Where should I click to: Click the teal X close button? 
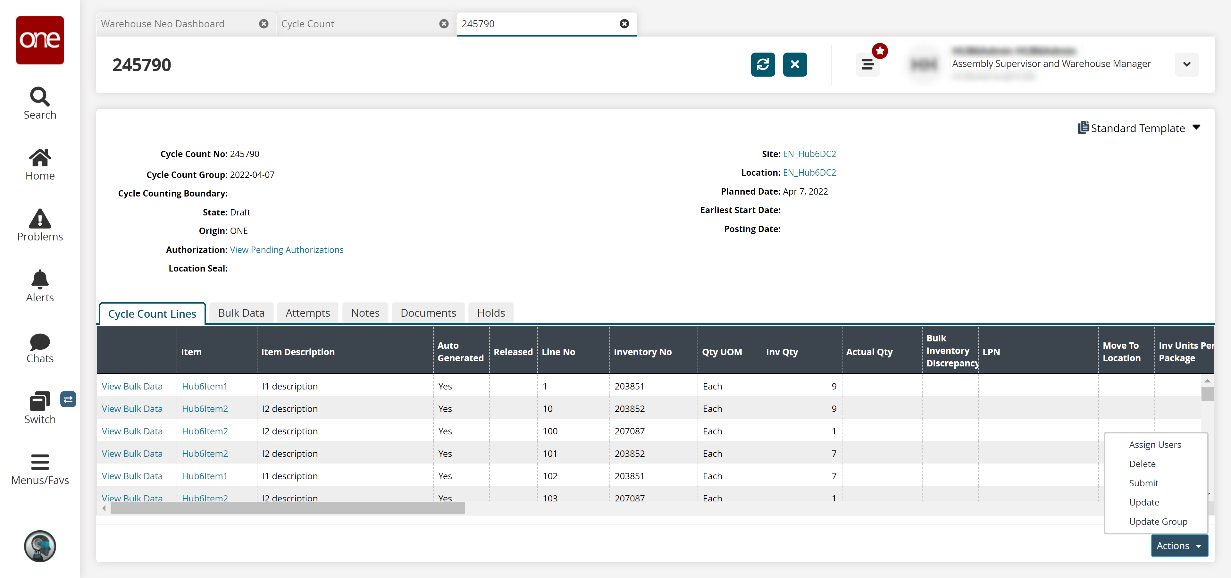tap(794, 64)
